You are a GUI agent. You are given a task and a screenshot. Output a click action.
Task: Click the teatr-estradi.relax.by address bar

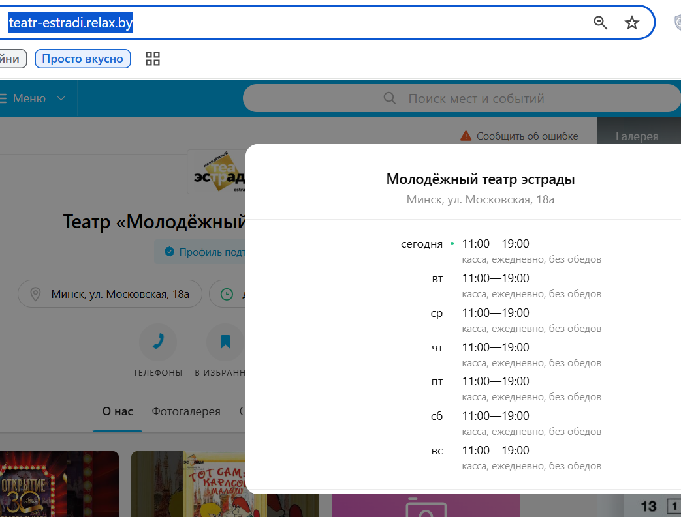[x=71, y=23]
